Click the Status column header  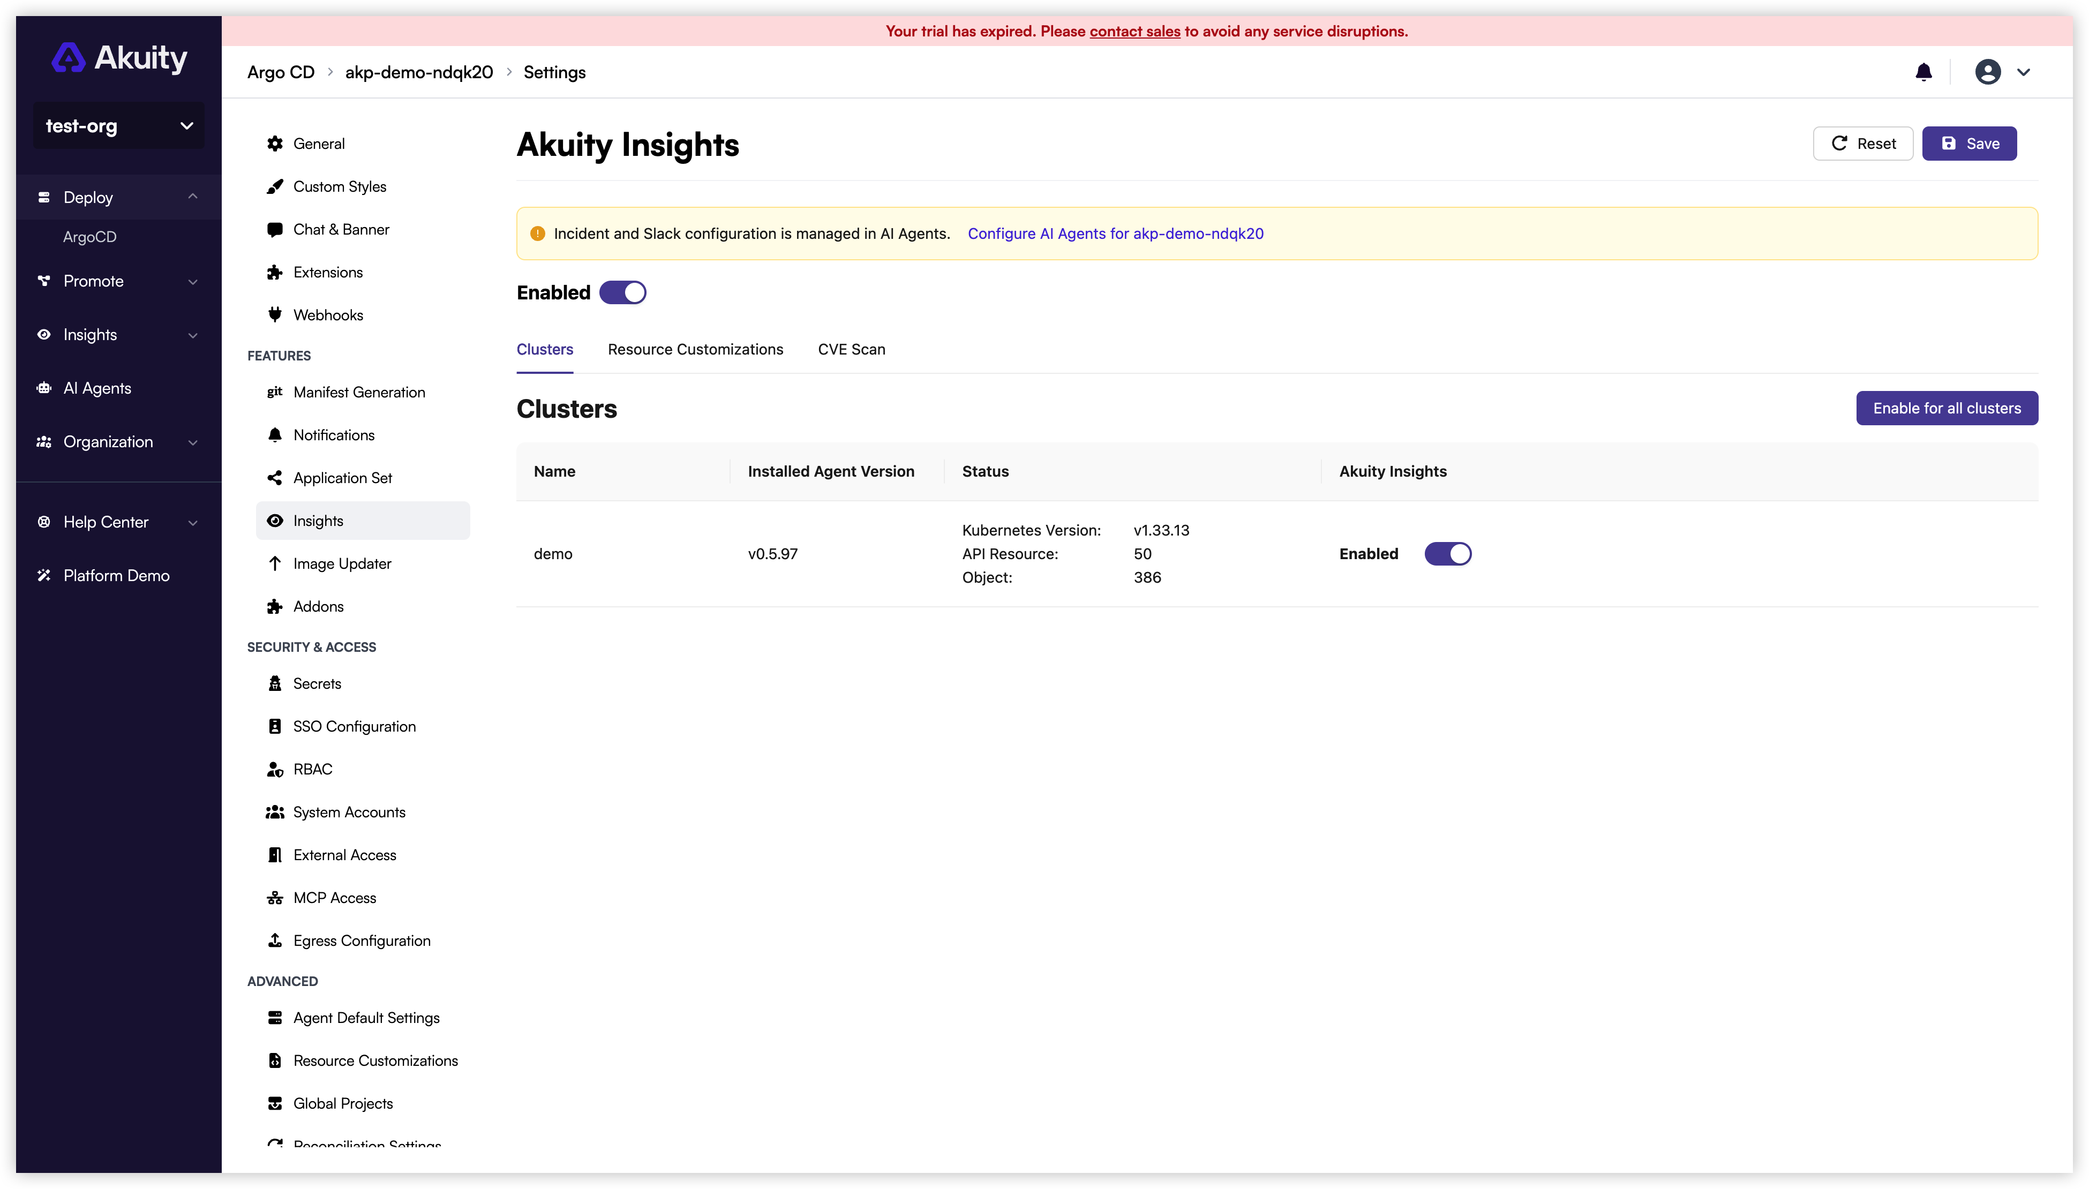point(985,471)
